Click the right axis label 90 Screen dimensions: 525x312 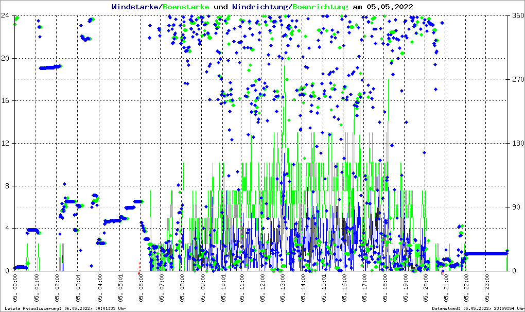515,207
